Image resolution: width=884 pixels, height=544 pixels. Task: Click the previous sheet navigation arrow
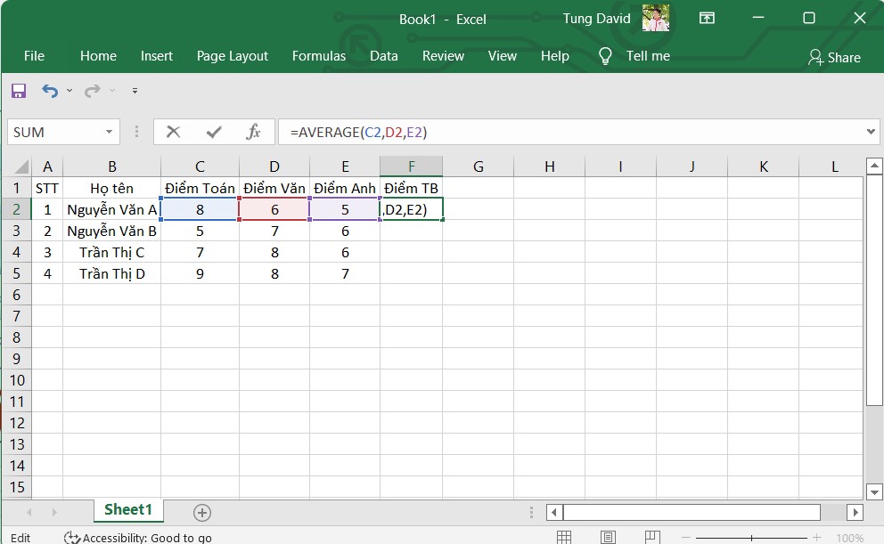[x=29, y=513]
